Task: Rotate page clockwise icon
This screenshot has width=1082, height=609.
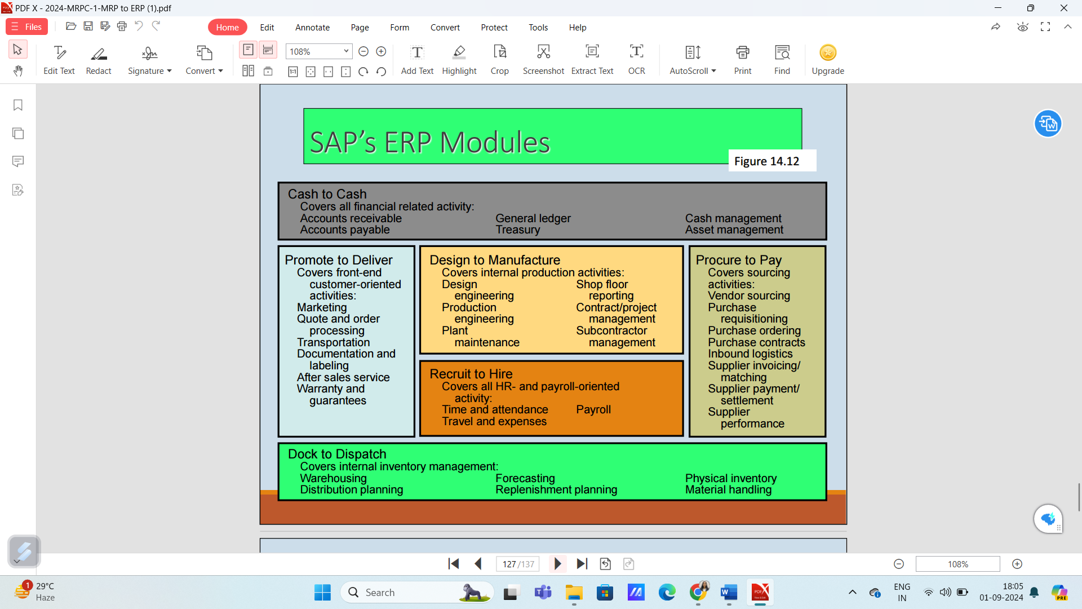Action: (x=363, y=72)
